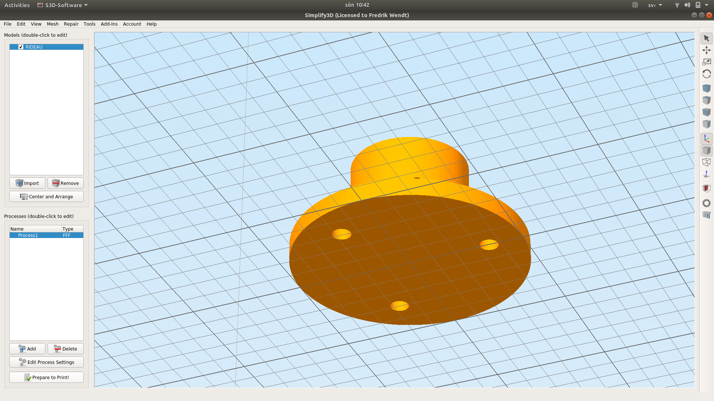The width and height of the screenshot is (714, 401).
Task: Open the File menu
Action: pyautogui.click(x=7, y=24)
